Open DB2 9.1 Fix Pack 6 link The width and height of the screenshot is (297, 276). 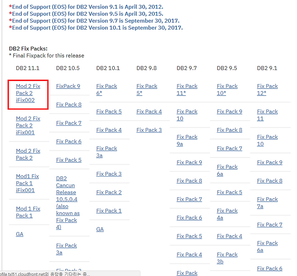click(269, 269)
